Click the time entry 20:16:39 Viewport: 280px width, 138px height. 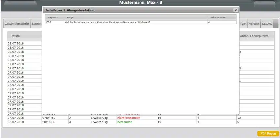pos(49,122)
